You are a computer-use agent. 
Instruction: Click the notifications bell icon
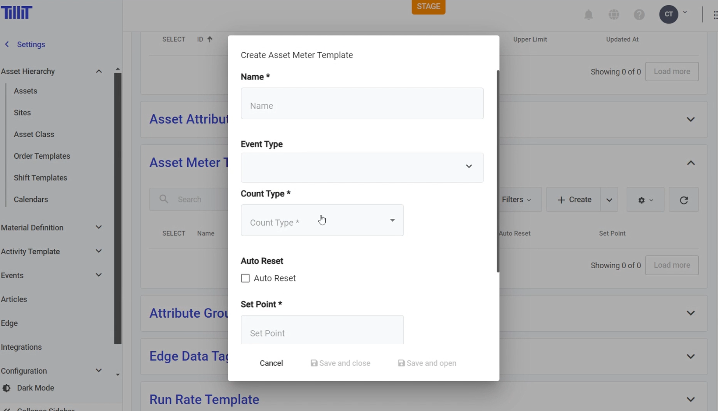[588, 15]
